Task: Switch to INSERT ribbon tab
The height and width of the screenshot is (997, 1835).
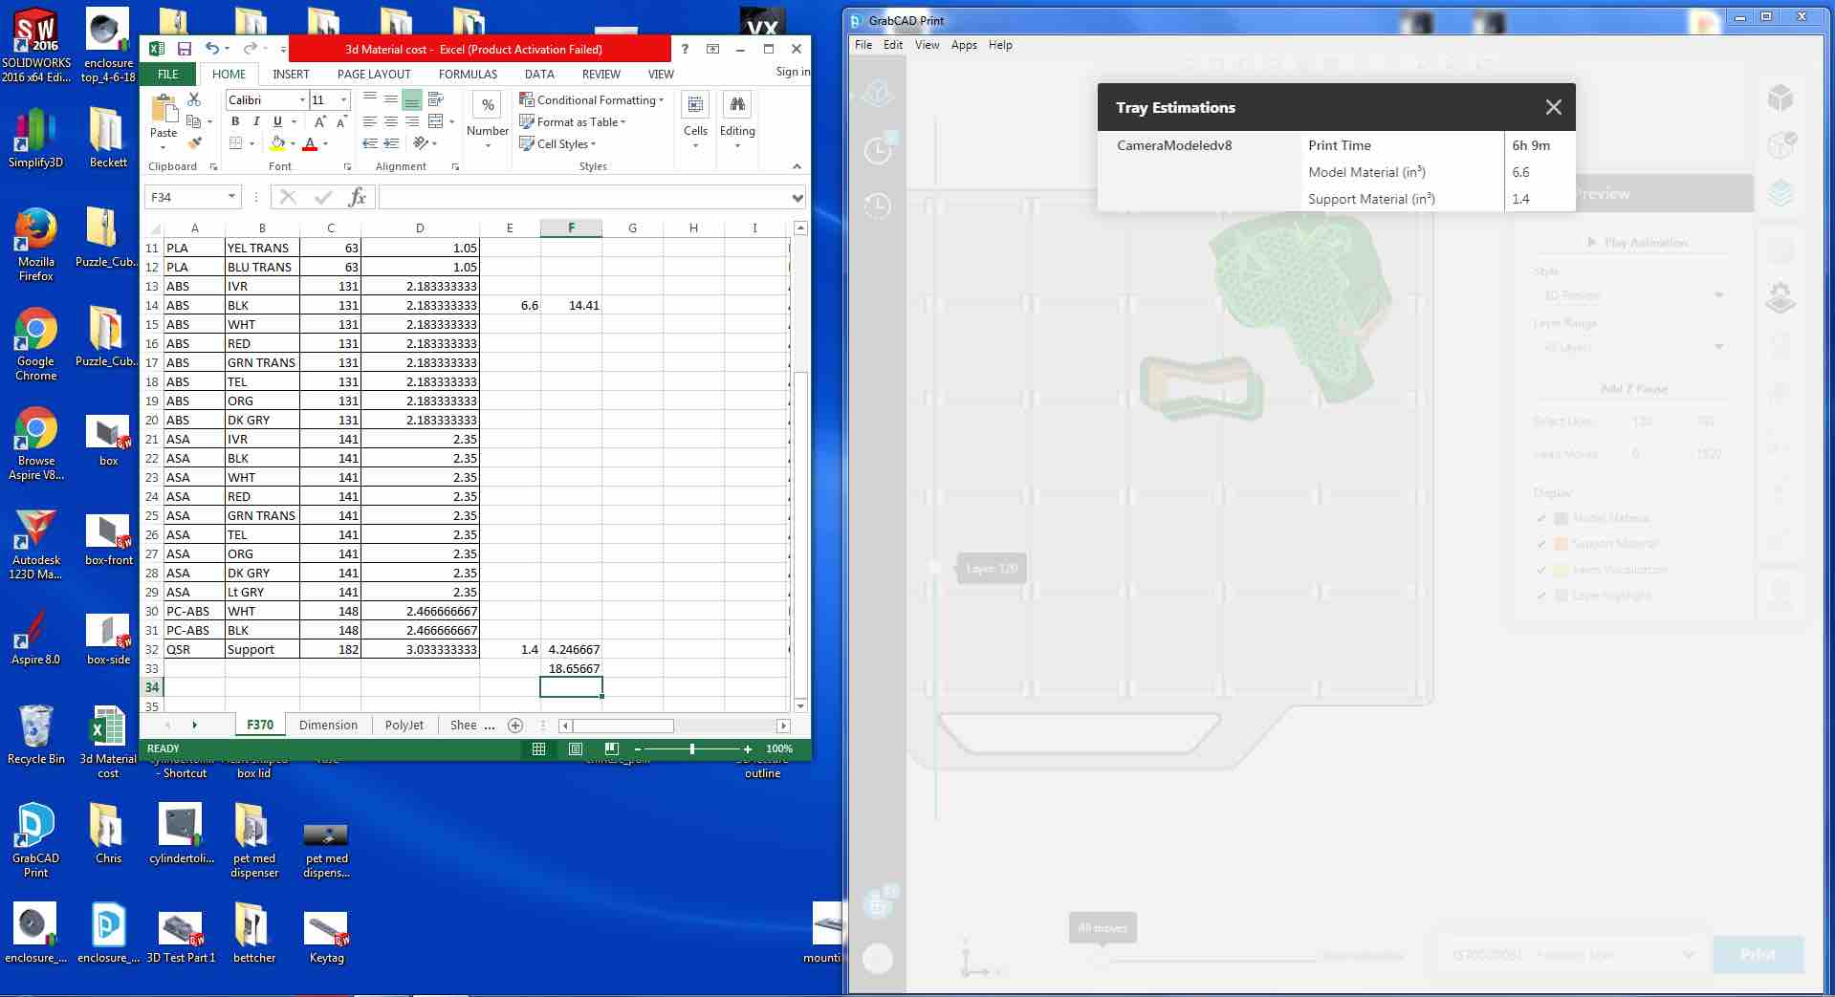Action: coord(291,74)
